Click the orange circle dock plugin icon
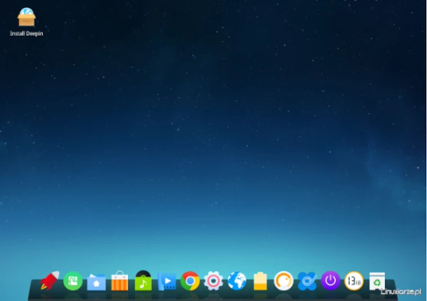Screen dimensions: 427x301 point(284,281)
